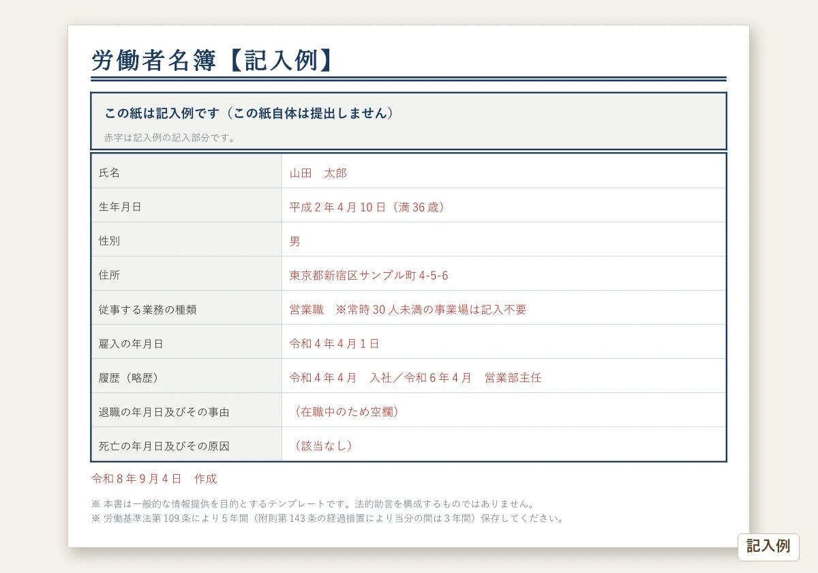Select the 履歴(略歴) label cell
The width and height of the screenshot is (818, 573).
point(187,376)
